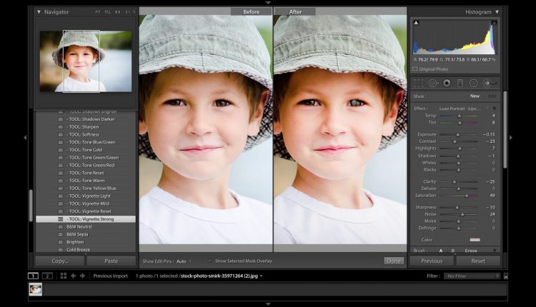Set Navigator zoom to 3:1
The image size is (536, 307).
[127, 12]
